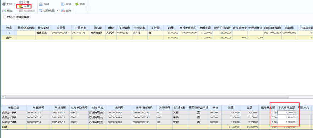Select the Y cell in 选择 column
This screenshot has width=313, height=138.
coord(9,33)
